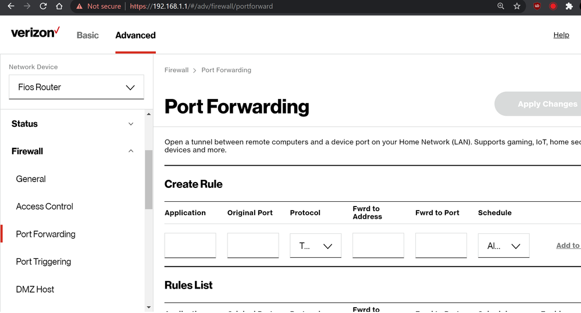Switch to the Basic tab
The width and height of the screenshot is (581, 313).
pyautogui.click(x=88, y=35)
